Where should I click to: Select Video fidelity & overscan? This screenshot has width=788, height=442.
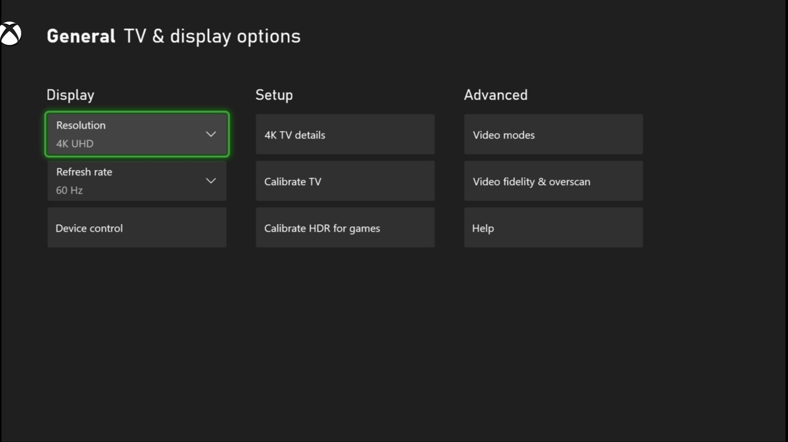click(553, 181)
